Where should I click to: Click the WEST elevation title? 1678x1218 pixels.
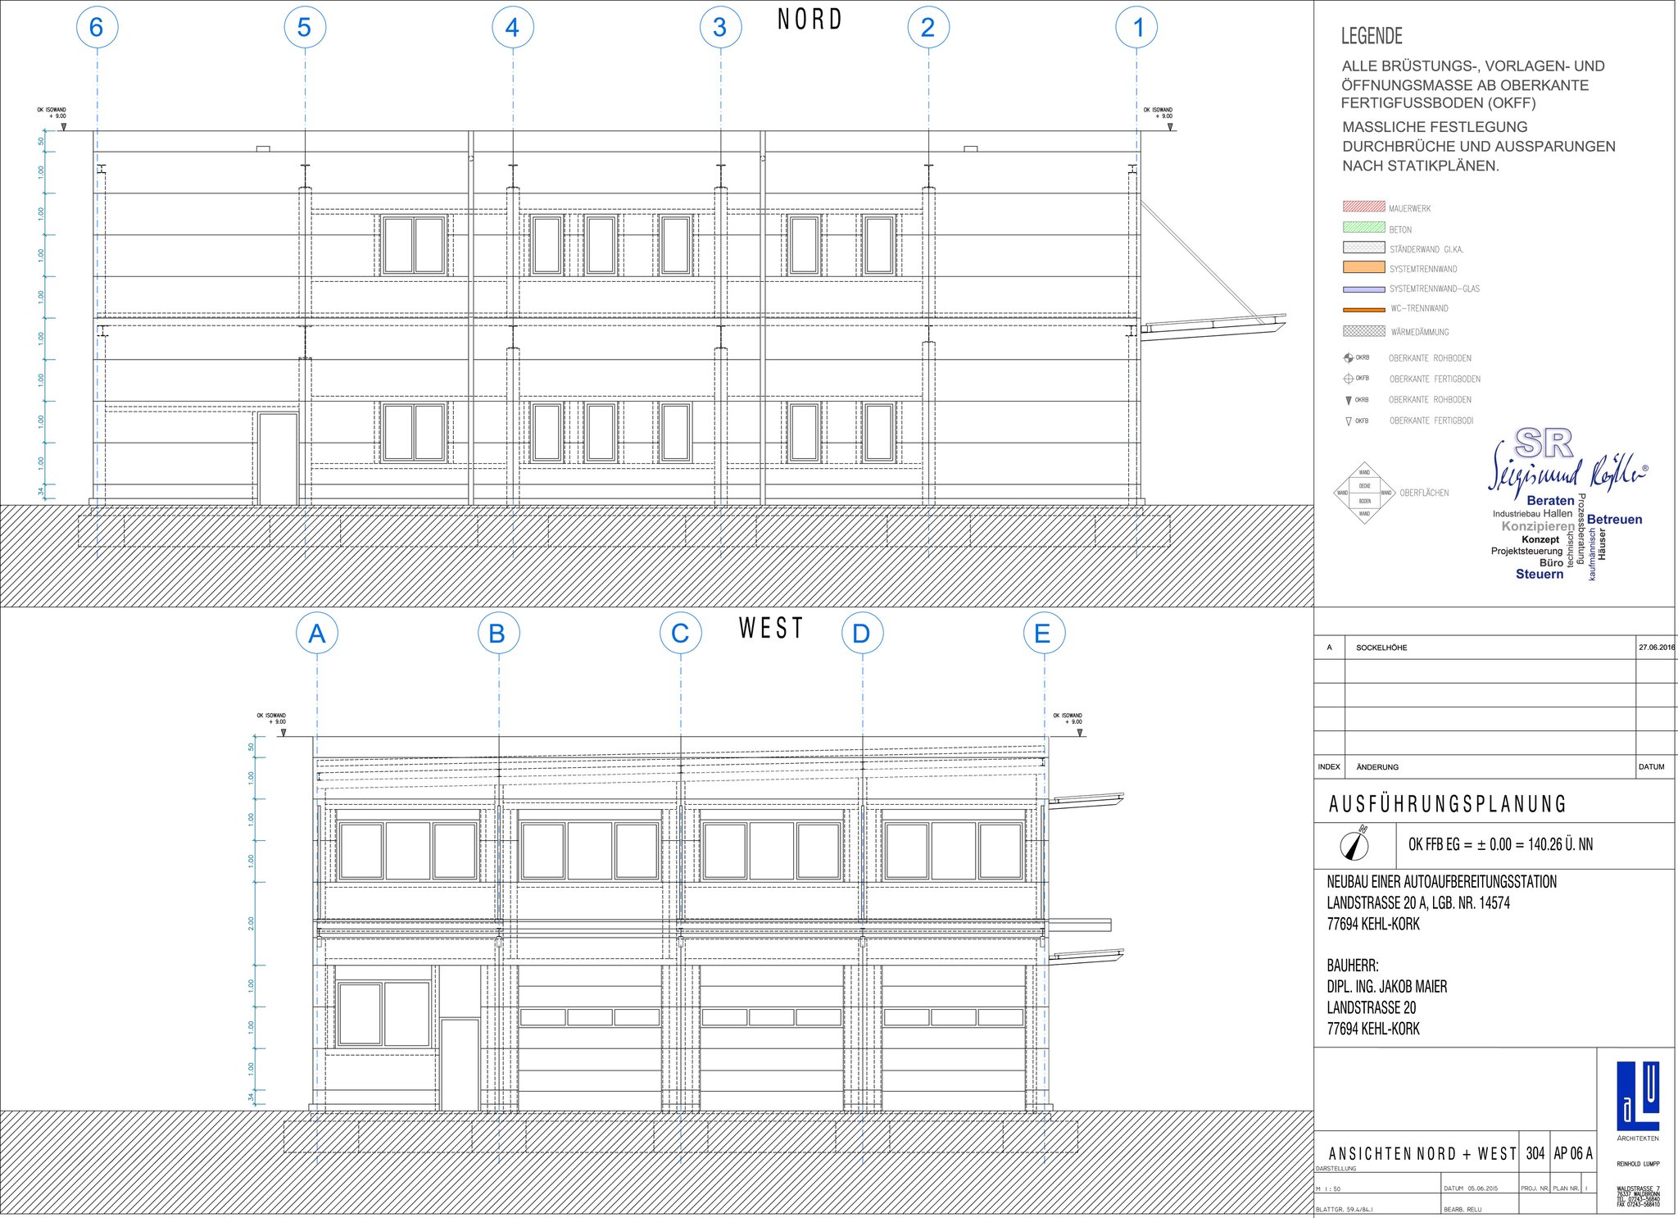pos(771,629)
